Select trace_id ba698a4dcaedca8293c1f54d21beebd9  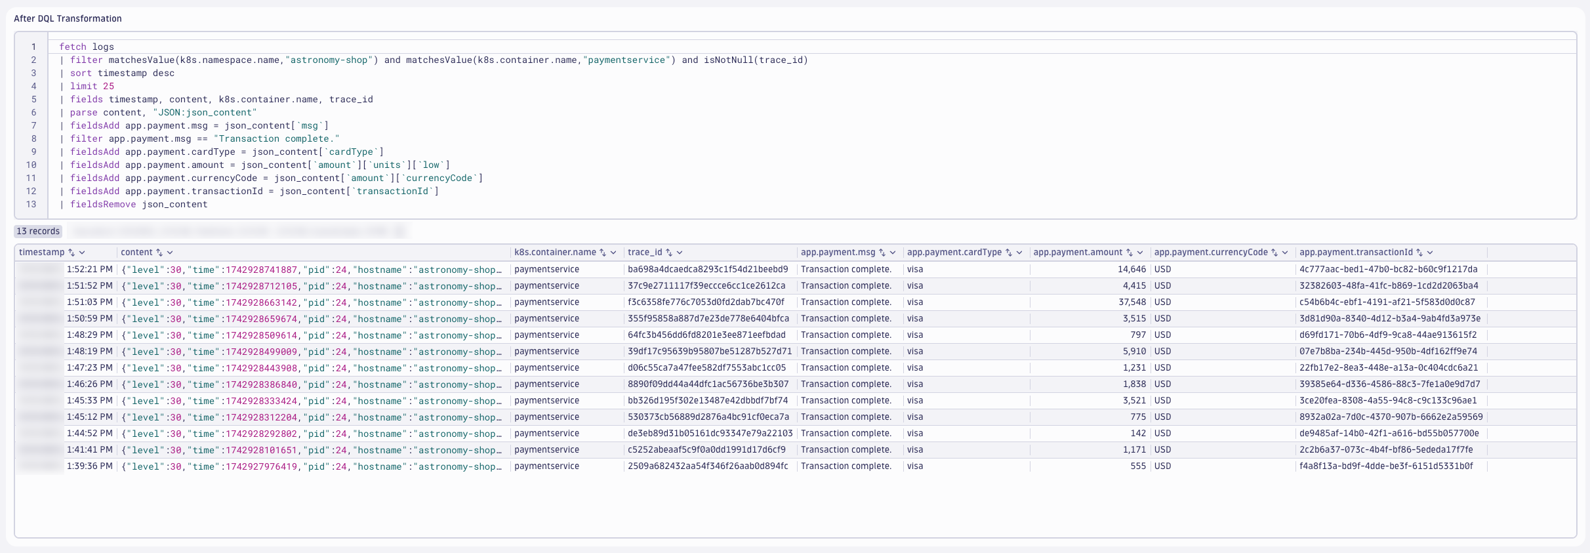tap(708, 270)
